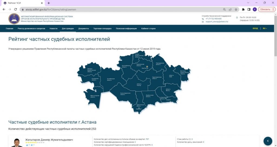Click the Обновить update button

[x=267, y=9]
